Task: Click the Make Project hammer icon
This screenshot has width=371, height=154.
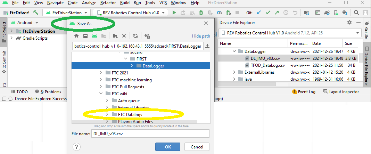Action: pyautogui.click(x=35, y=12)
